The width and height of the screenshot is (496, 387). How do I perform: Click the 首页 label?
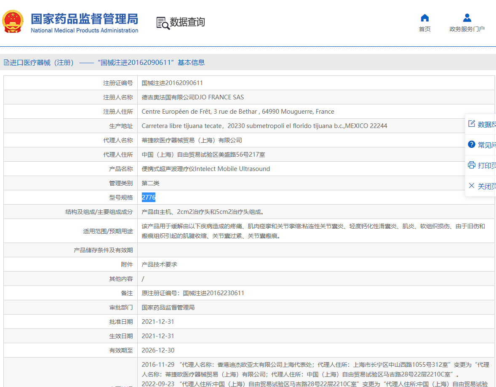click(x=425, y=29)
